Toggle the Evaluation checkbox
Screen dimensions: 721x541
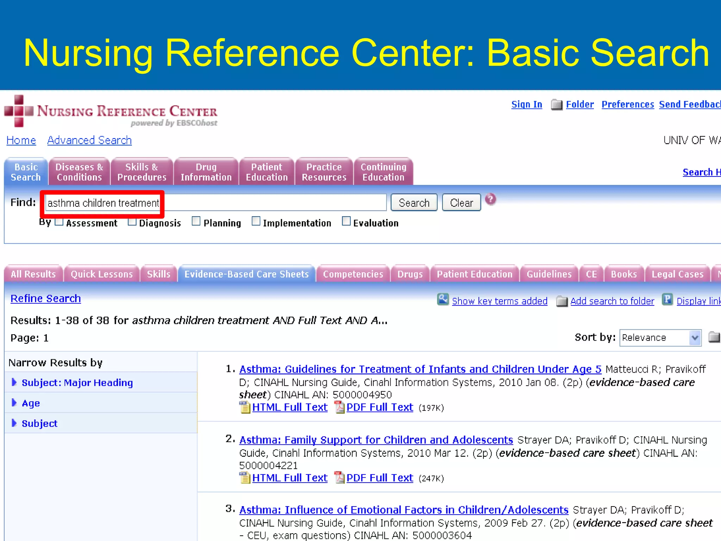(346, 221)
